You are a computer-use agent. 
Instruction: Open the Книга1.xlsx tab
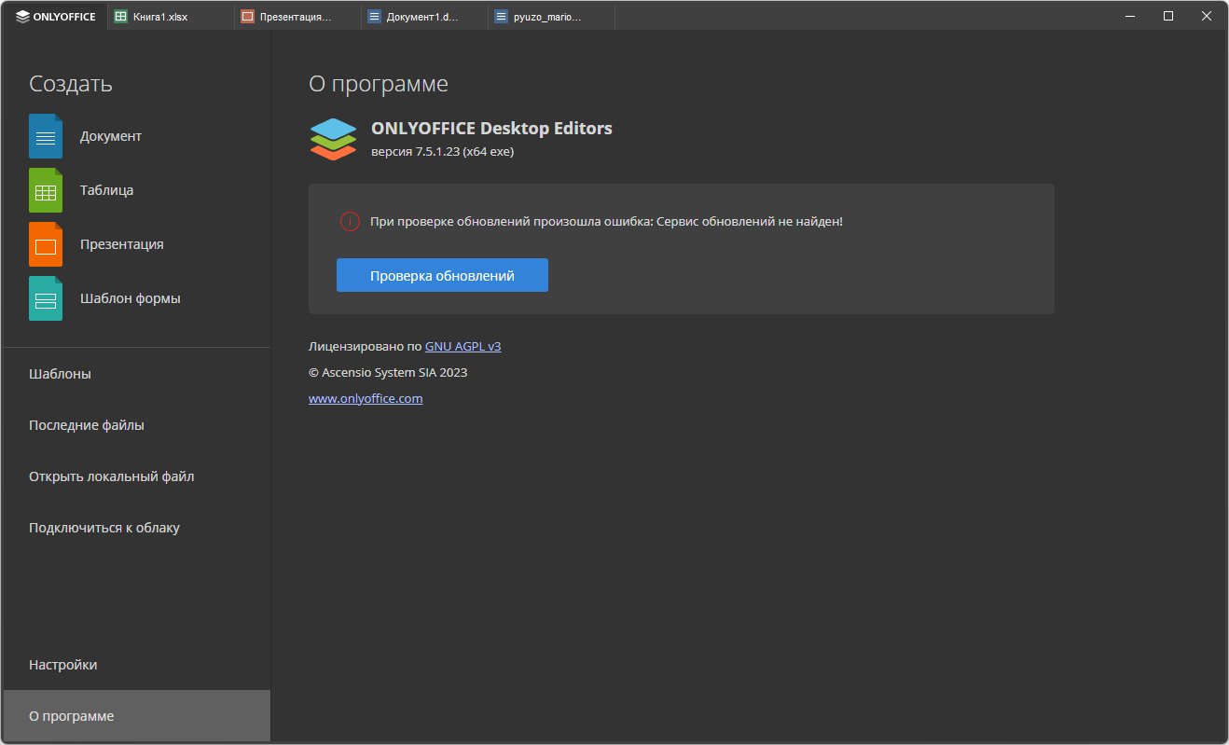pos(171,16)
